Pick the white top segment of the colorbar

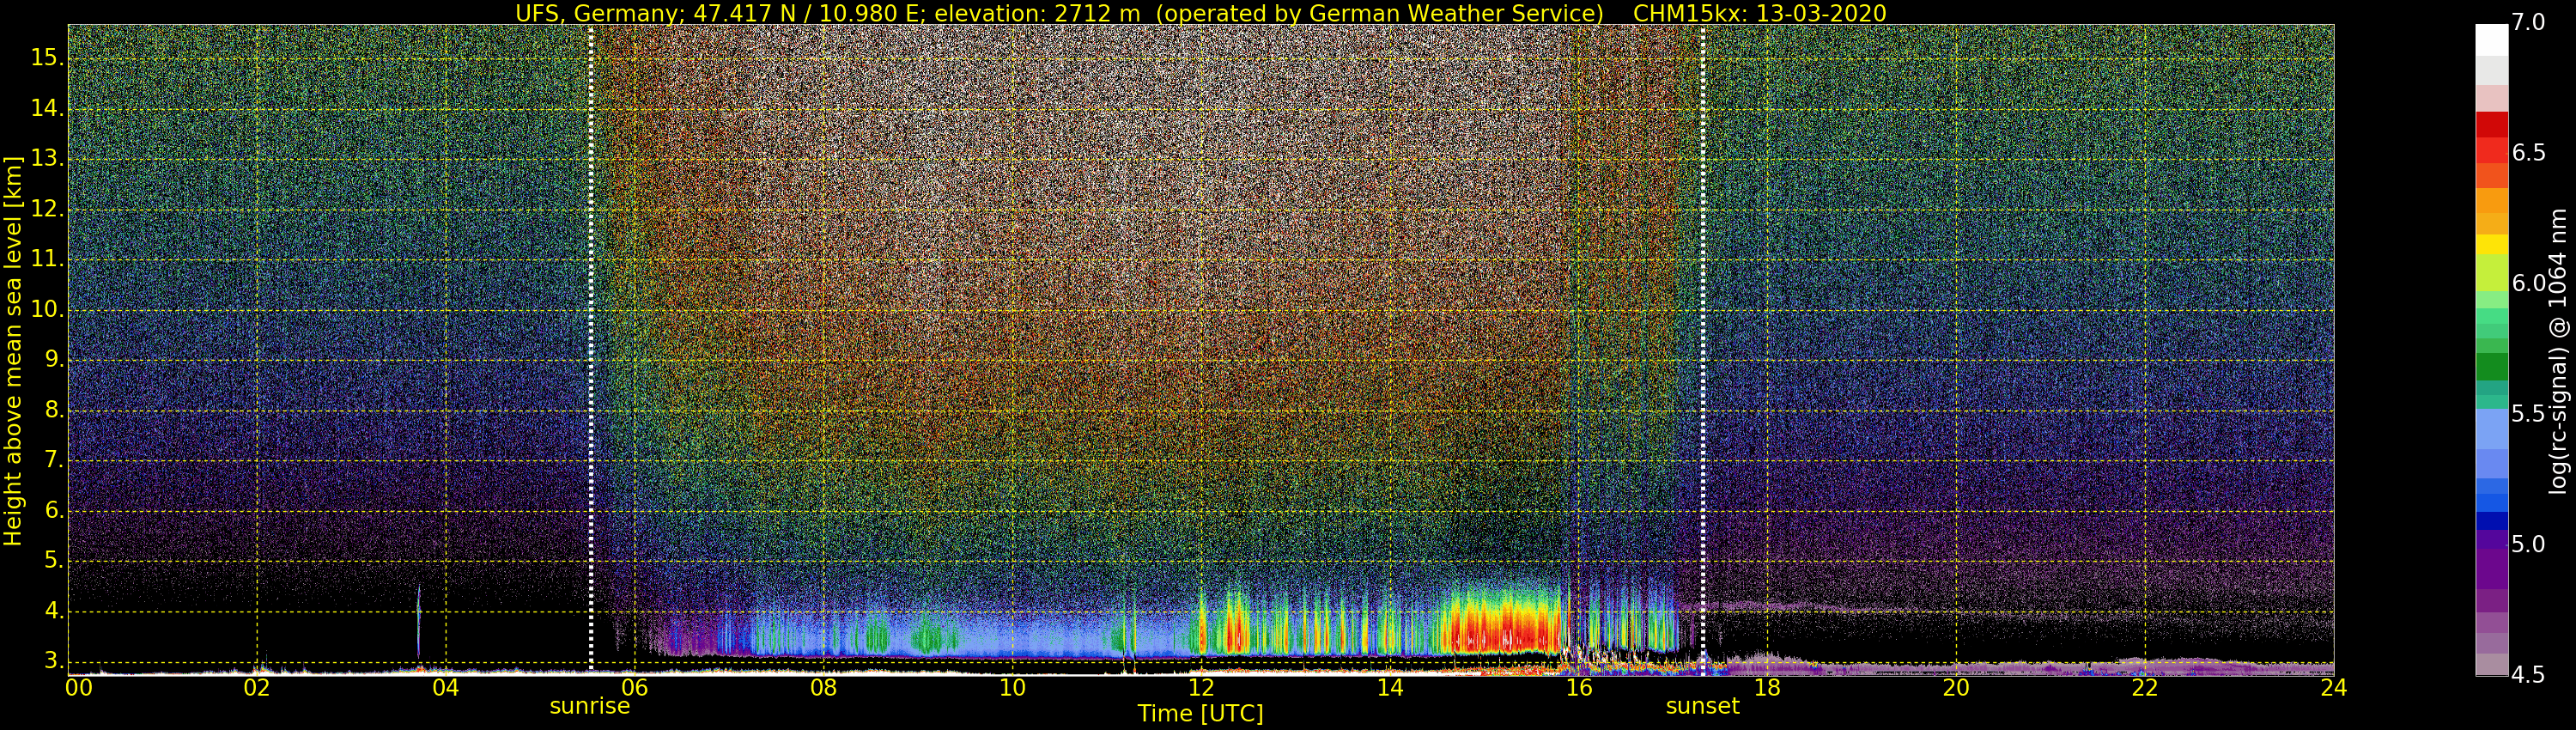2491,40
